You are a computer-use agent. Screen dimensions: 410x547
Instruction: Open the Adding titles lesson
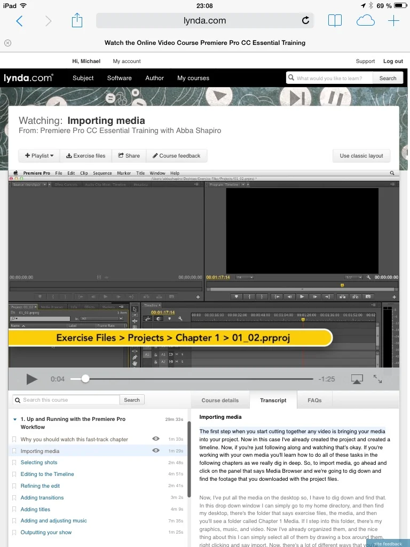[x=35, y=509]
